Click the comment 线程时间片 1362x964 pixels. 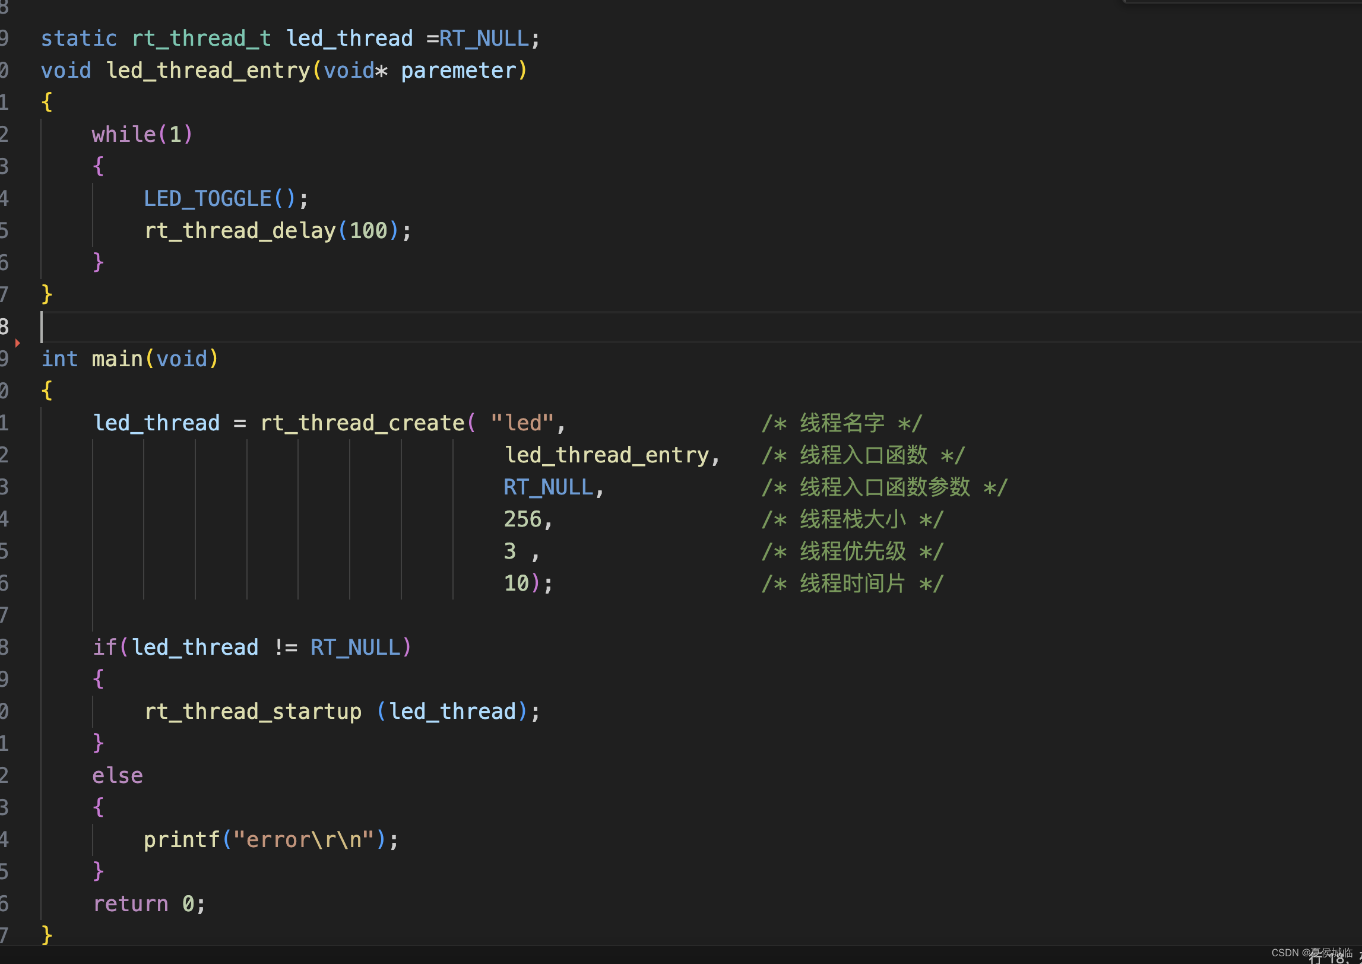click(853, 584)
